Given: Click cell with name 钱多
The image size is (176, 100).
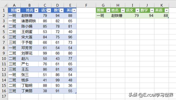Looking at the screenshot, I should [x=29, y=80].
